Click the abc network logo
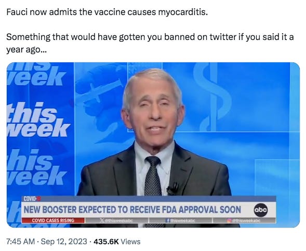This screenshot has height=251, width=306. coord(260,210)
